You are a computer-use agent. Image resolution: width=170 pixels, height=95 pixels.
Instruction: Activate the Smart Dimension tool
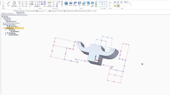coord(50,4)
